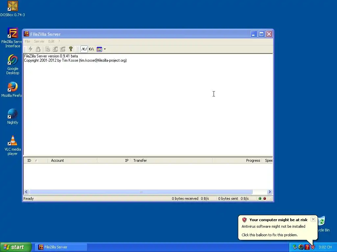The image size is (337, 252).
Task: Click the Security Center shield tray icon
Action: pos(313,247)
